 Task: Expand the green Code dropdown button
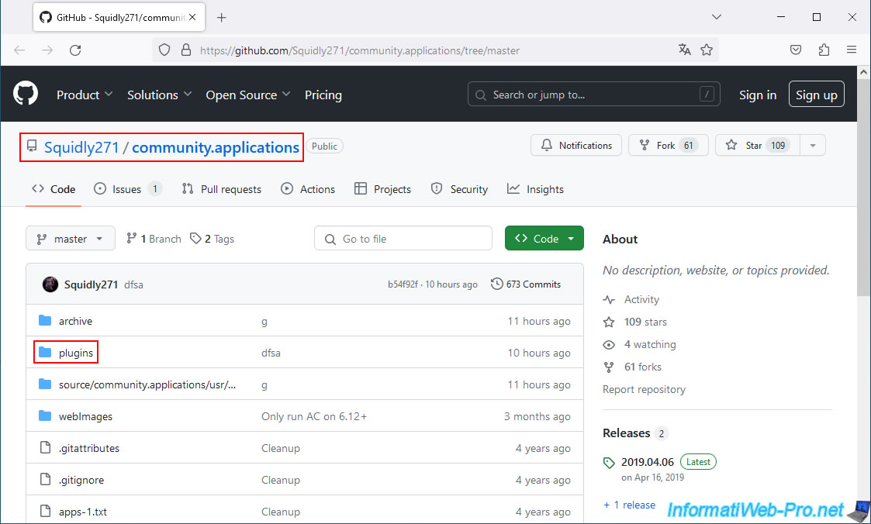tap(544, 239)
